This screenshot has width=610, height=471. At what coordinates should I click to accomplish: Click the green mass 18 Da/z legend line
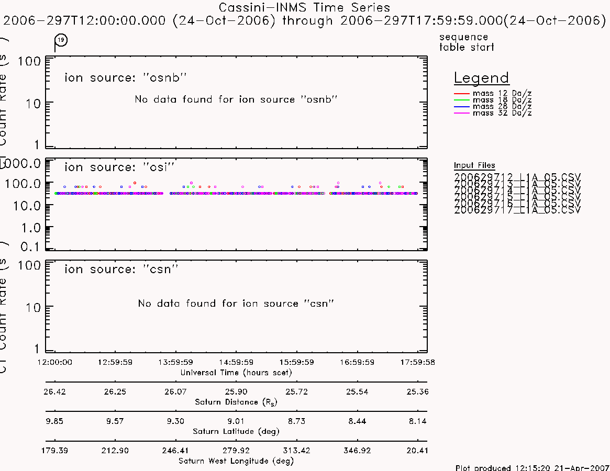pos(462,100)
